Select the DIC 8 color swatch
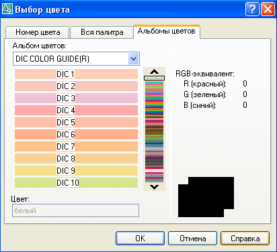This screenshot has height=252, width=277. [x=76, y=159]
